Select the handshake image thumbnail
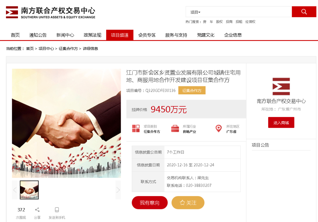Viewport: 318px width, 222px height. [29, 190]
